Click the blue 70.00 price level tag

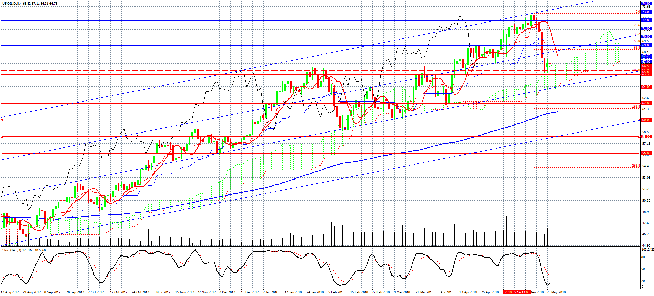646,37
